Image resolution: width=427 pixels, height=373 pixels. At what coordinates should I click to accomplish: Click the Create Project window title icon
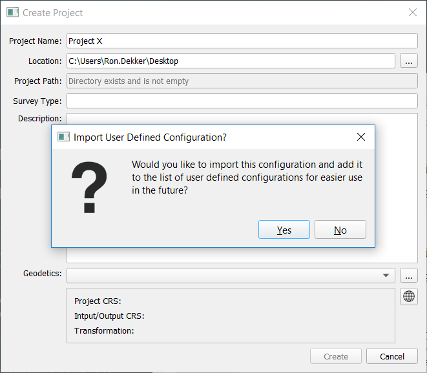[x=12, y=12]
